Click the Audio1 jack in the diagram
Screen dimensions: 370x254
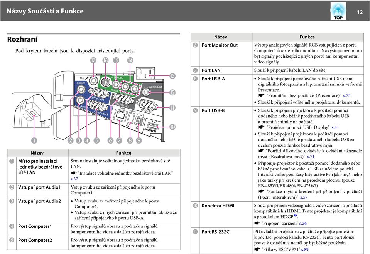click(81, 89)
